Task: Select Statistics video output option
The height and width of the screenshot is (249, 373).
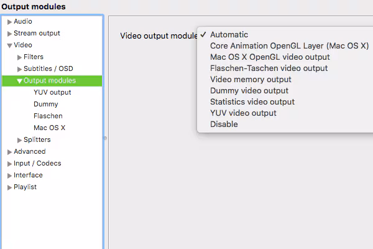Action: coord(252,102)
